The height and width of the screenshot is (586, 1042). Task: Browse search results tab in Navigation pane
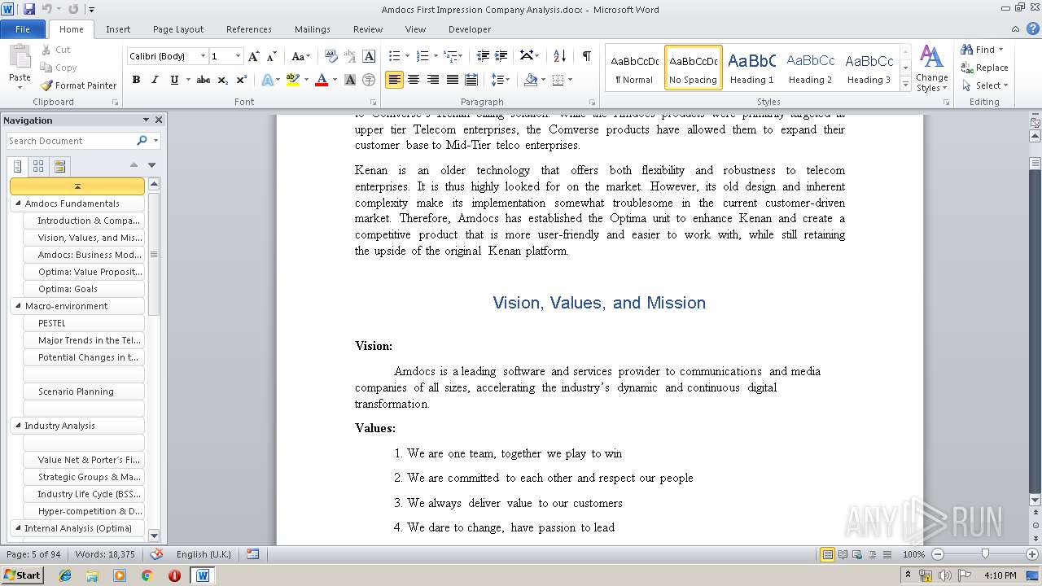tap(59, 167)
